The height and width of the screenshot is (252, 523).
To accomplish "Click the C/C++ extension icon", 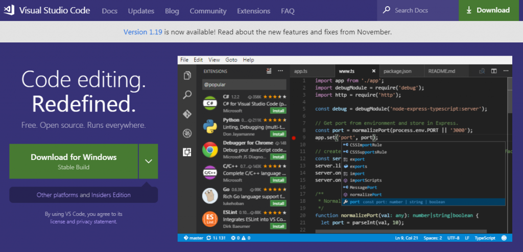I will tap(210, 173).
